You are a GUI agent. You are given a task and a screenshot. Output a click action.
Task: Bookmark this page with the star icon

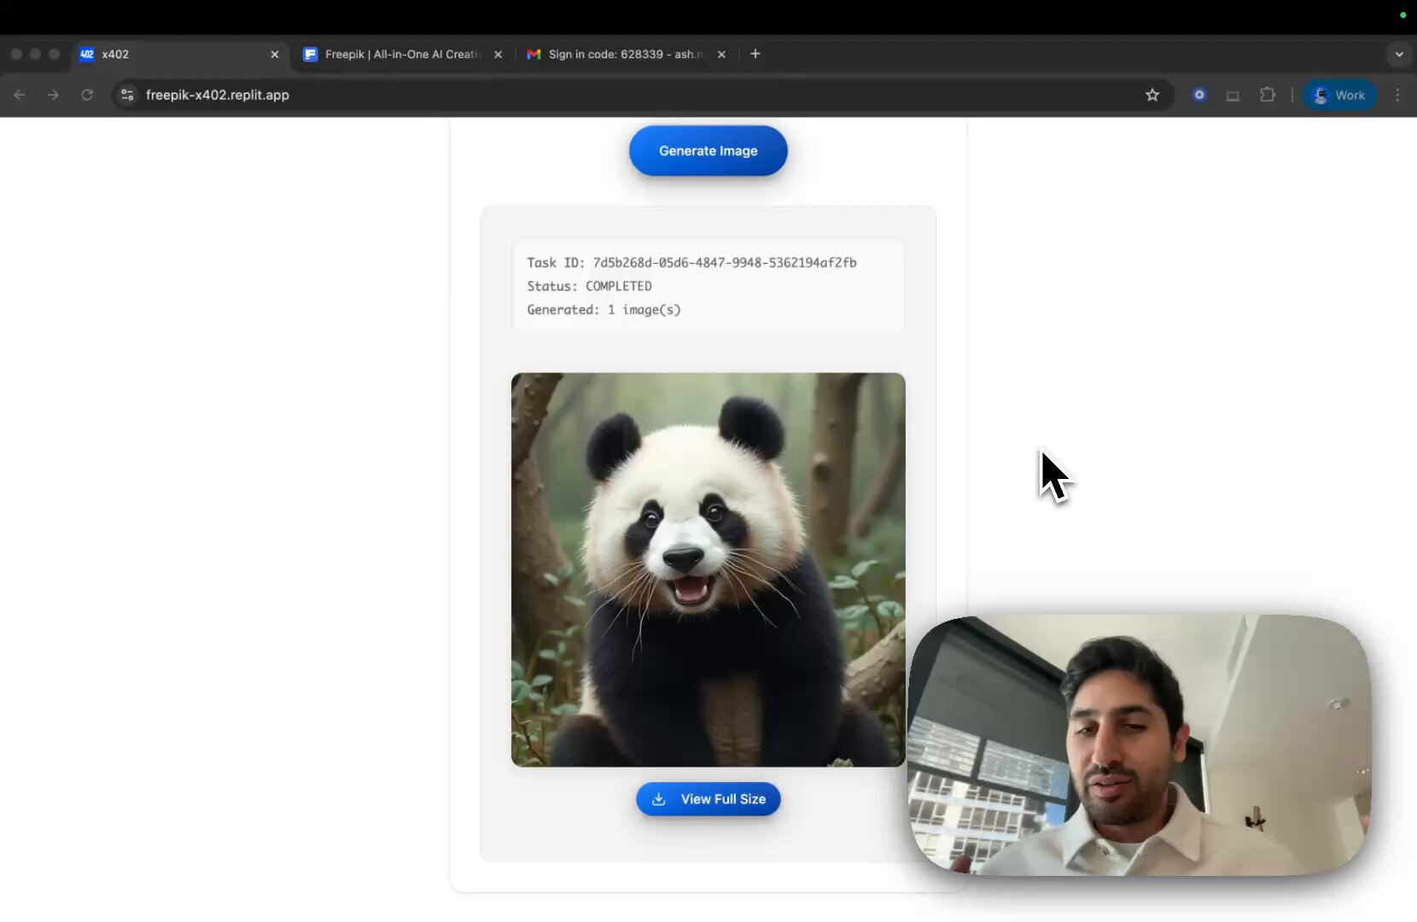1153,95
